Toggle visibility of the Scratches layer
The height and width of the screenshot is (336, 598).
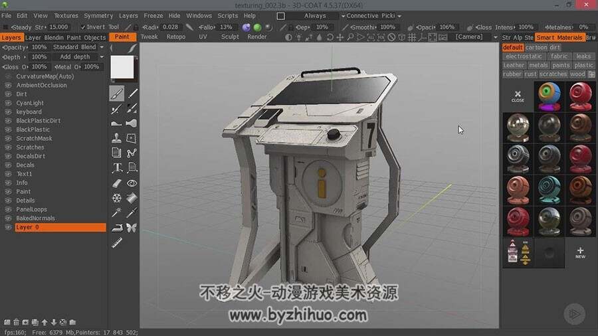7,147
